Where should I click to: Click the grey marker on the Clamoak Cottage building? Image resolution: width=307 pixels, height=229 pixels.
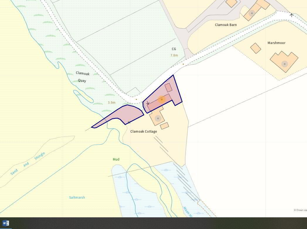coord(158,118)
